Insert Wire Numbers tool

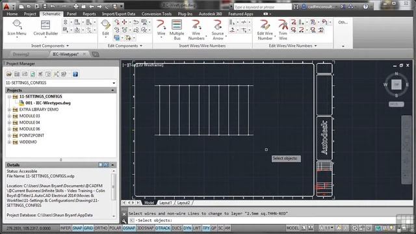196,30
